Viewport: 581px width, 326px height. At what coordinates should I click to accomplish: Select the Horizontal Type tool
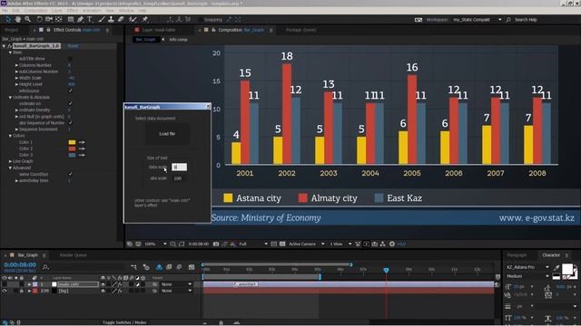pyautogui.click(x=90, y=19)
